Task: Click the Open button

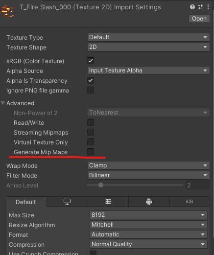Action: [199, 19]
